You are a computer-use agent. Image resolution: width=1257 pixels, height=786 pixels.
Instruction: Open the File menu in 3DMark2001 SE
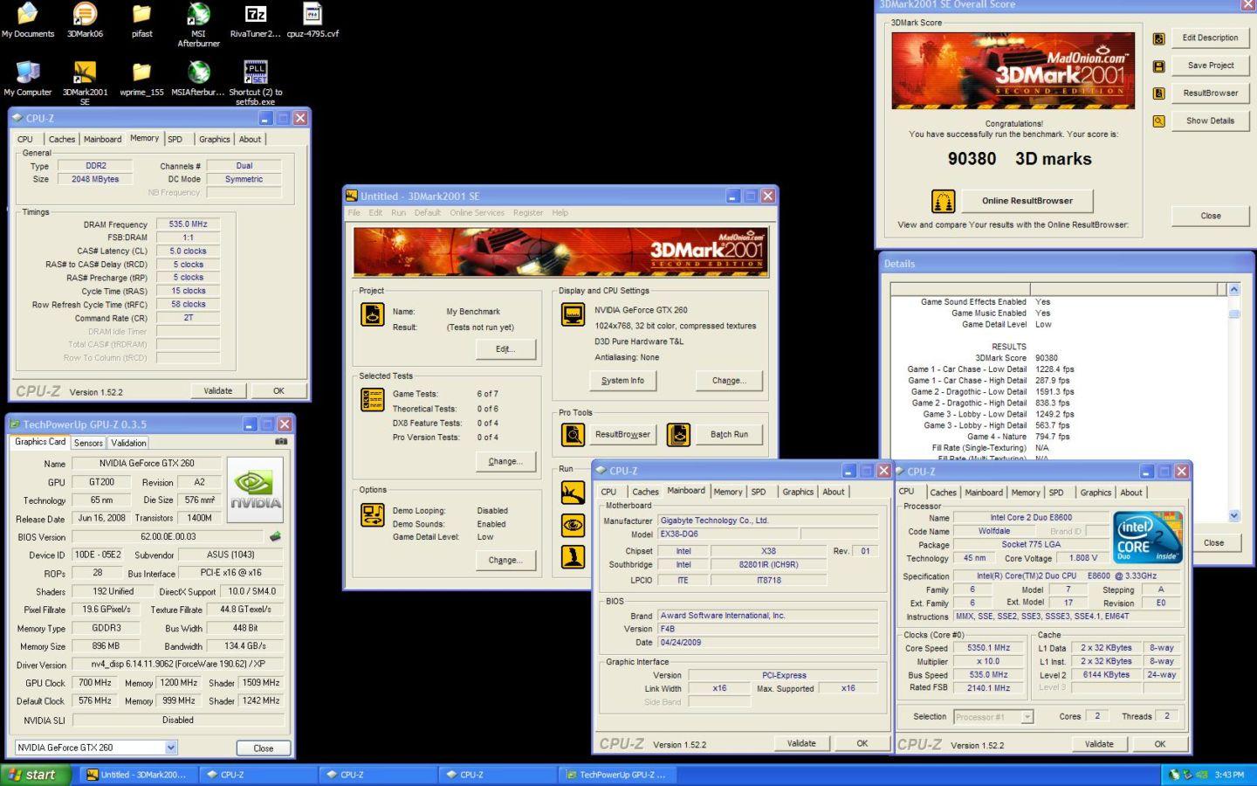point(354,212)
